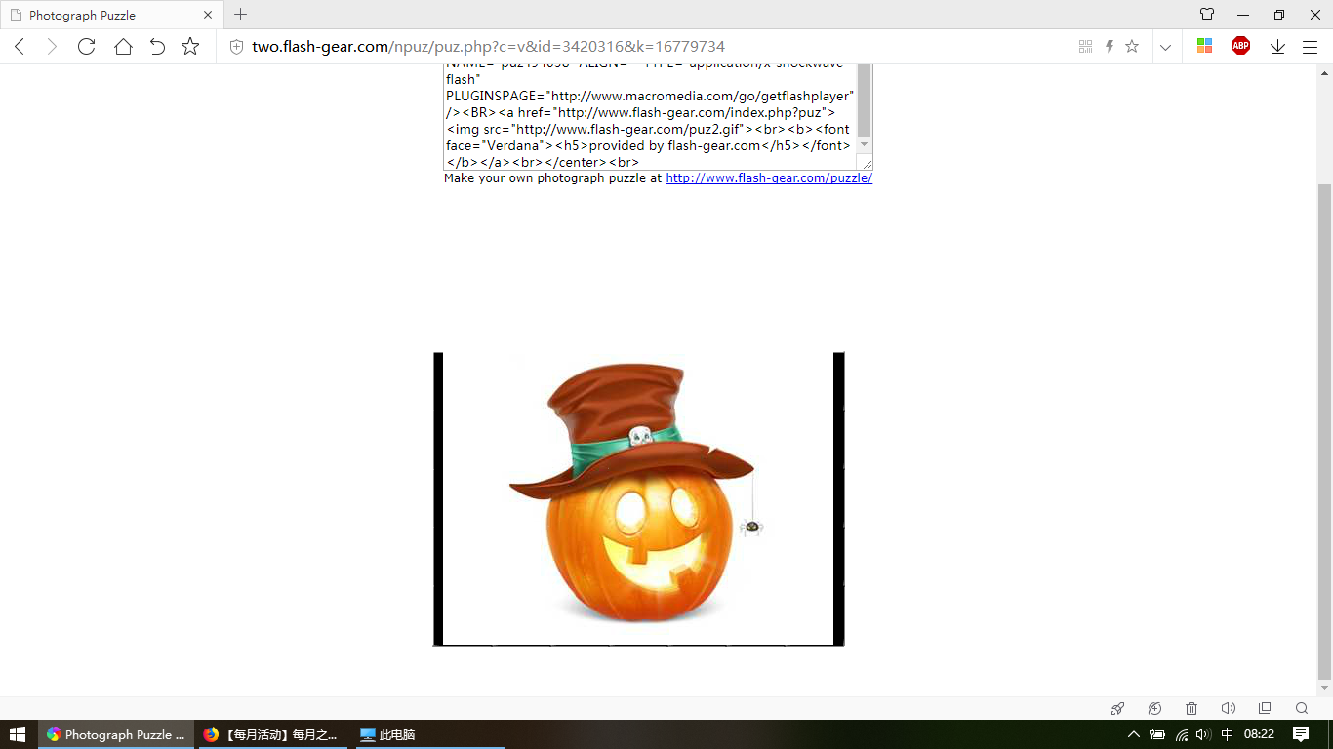The height and width of the screenshot is (749, 1333).
Task: Click the page scrollbar down arrow
Action: click(1324, 690)
